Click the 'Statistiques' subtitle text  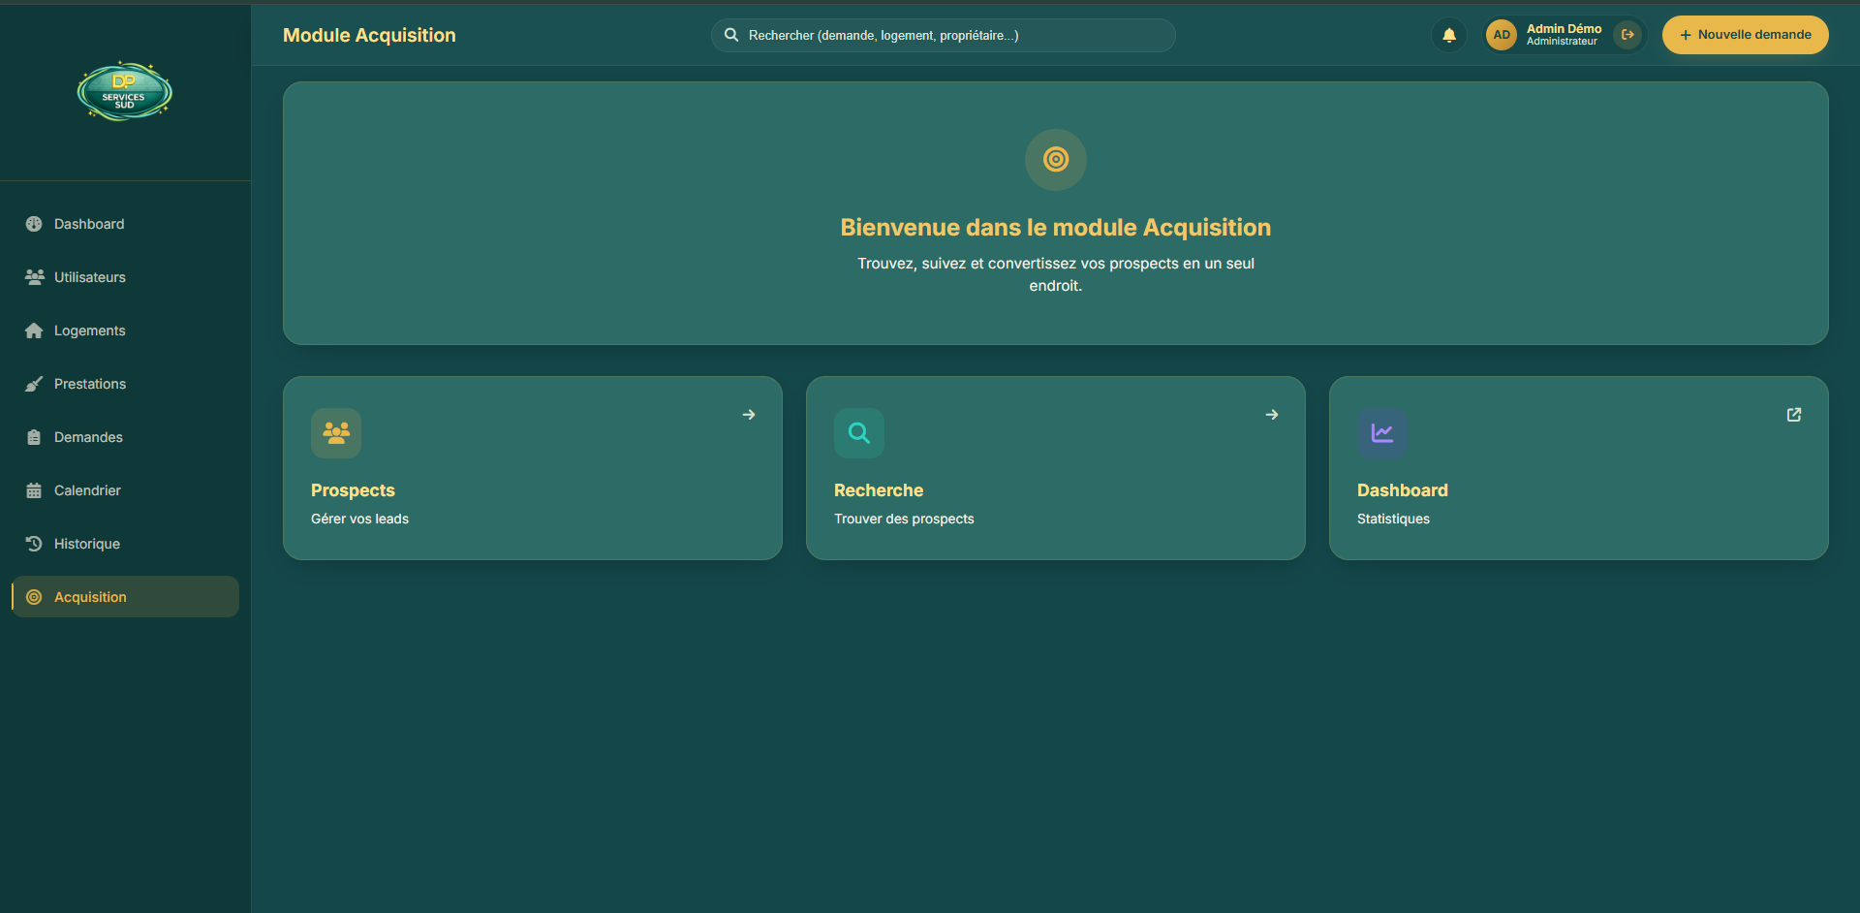pyautogui.click(x=1393, y=519)
